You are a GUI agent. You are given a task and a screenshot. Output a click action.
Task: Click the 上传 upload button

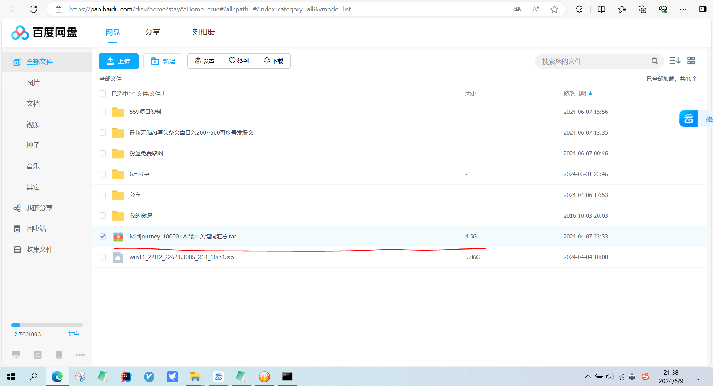(x=118, y=61)
